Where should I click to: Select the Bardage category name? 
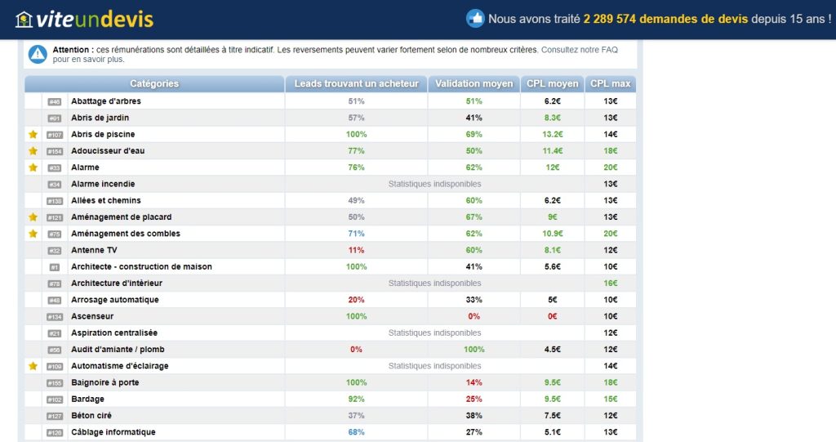click(x=88, y=399)
